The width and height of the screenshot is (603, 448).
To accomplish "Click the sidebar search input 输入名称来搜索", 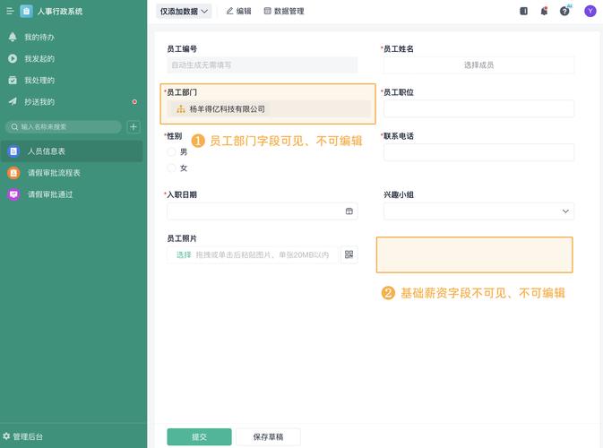I will tap(64, 127).
